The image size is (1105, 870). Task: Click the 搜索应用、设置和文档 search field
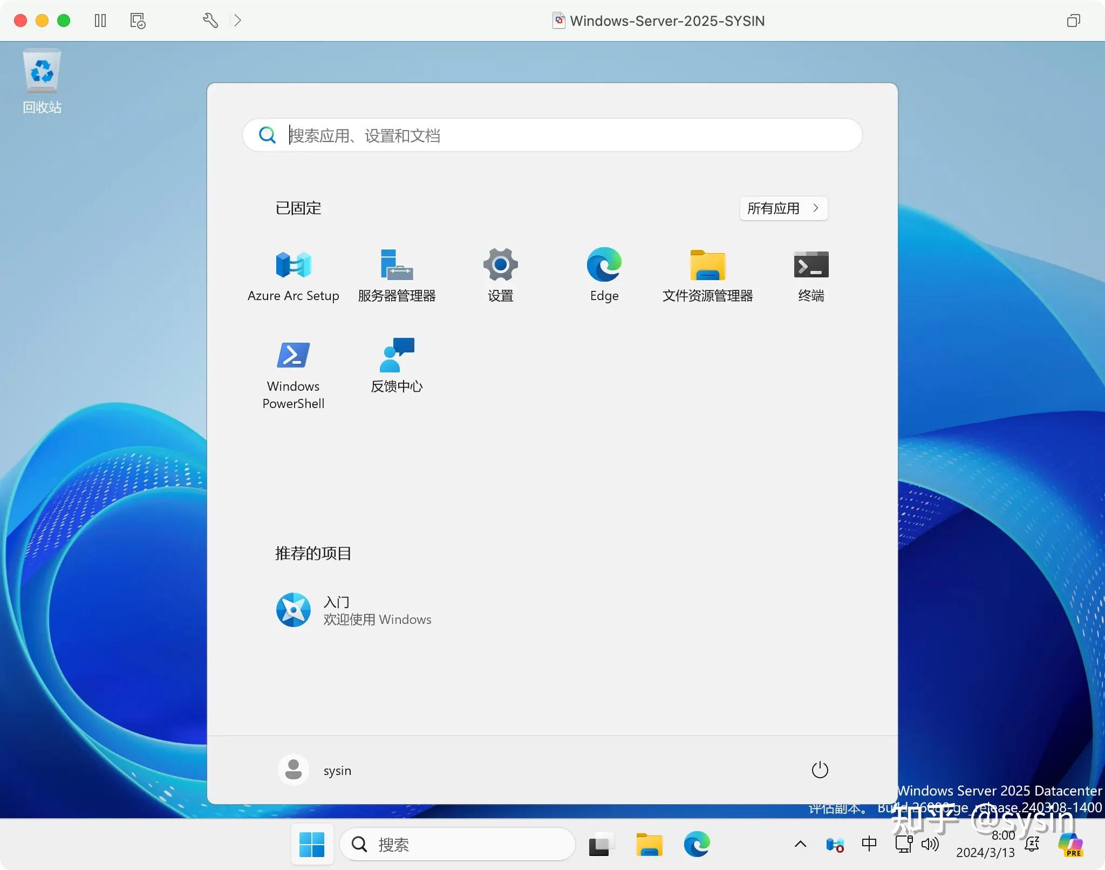tap(551, 135)
